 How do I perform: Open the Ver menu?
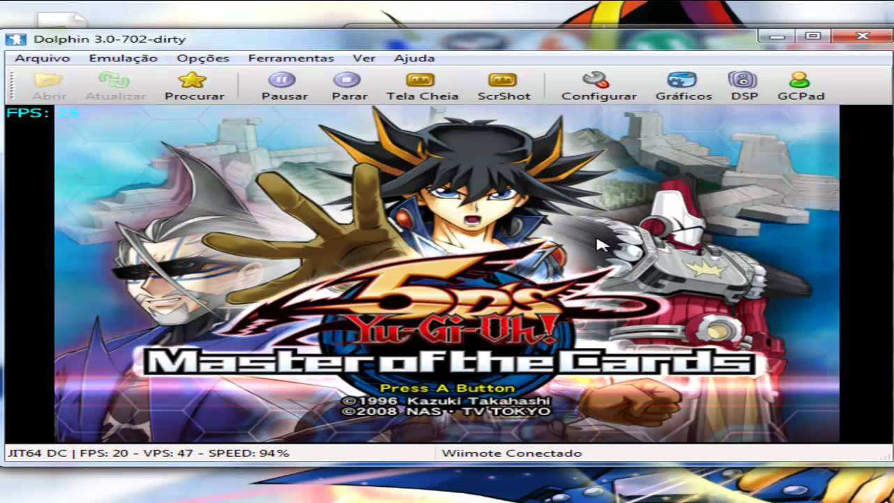coord(364,58)
